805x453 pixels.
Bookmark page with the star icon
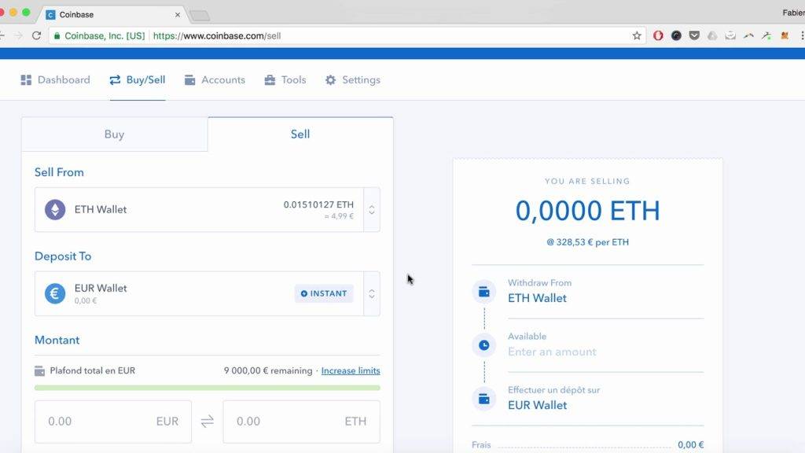637,35
